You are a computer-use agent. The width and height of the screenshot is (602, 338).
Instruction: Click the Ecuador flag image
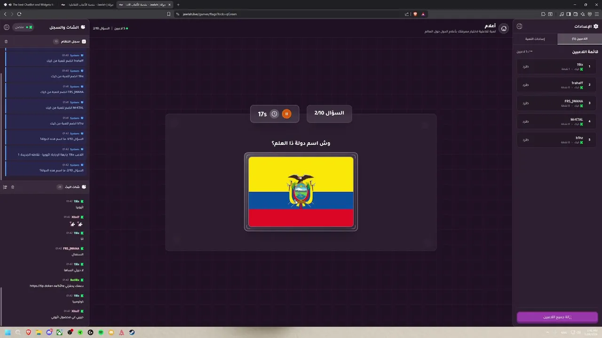(301, 192)
